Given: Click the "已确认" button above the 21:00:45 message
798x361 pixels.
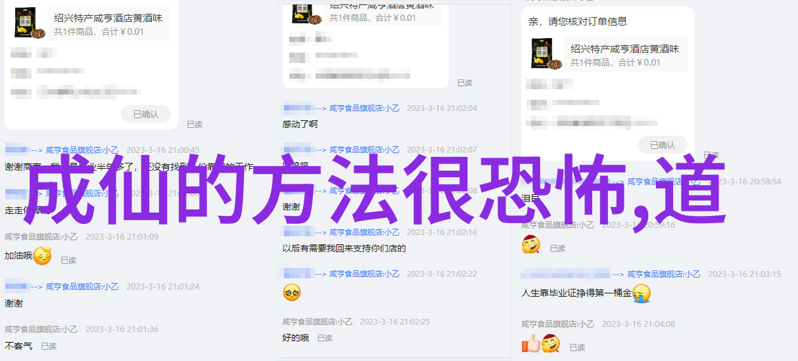Looking at the screenshot, I should tap(146, 114).
